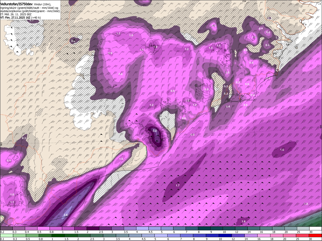Viewport: 322px width, 241px height.
Task: Pick the upper legend swatch between 0.5 and 0.8
Action: pos(44,228)
